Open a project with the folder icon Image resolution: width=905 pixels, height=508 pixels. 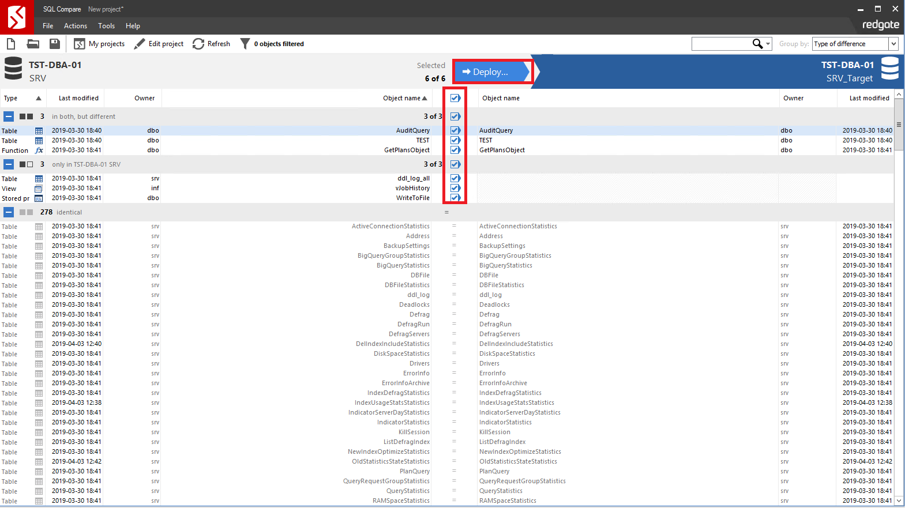click(33, 44)
